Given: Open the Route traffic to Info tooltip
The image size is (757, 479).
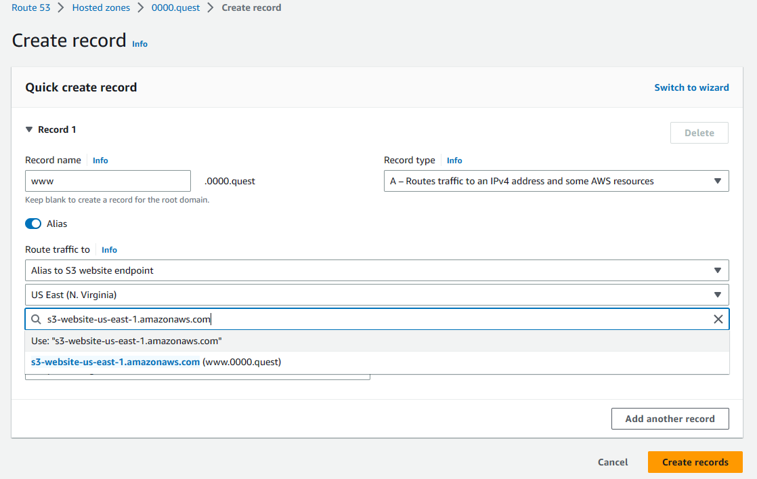Looking at the screenshot, I should click(109, 249).
